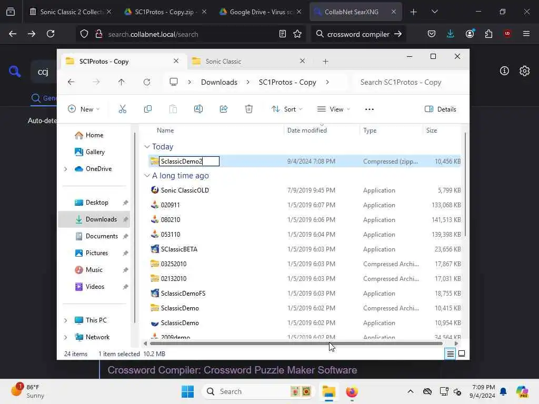
Task: Open the New item dropdown
Action: point(84,109)
